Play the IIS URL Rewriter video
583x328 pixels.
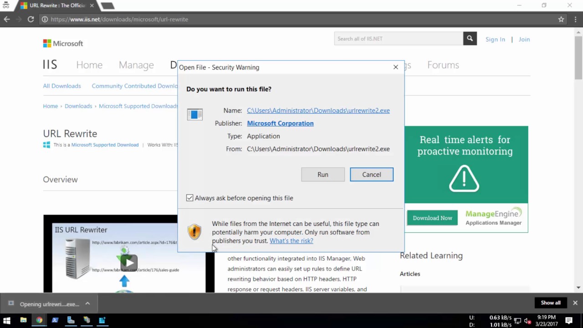tap(129, 262)
